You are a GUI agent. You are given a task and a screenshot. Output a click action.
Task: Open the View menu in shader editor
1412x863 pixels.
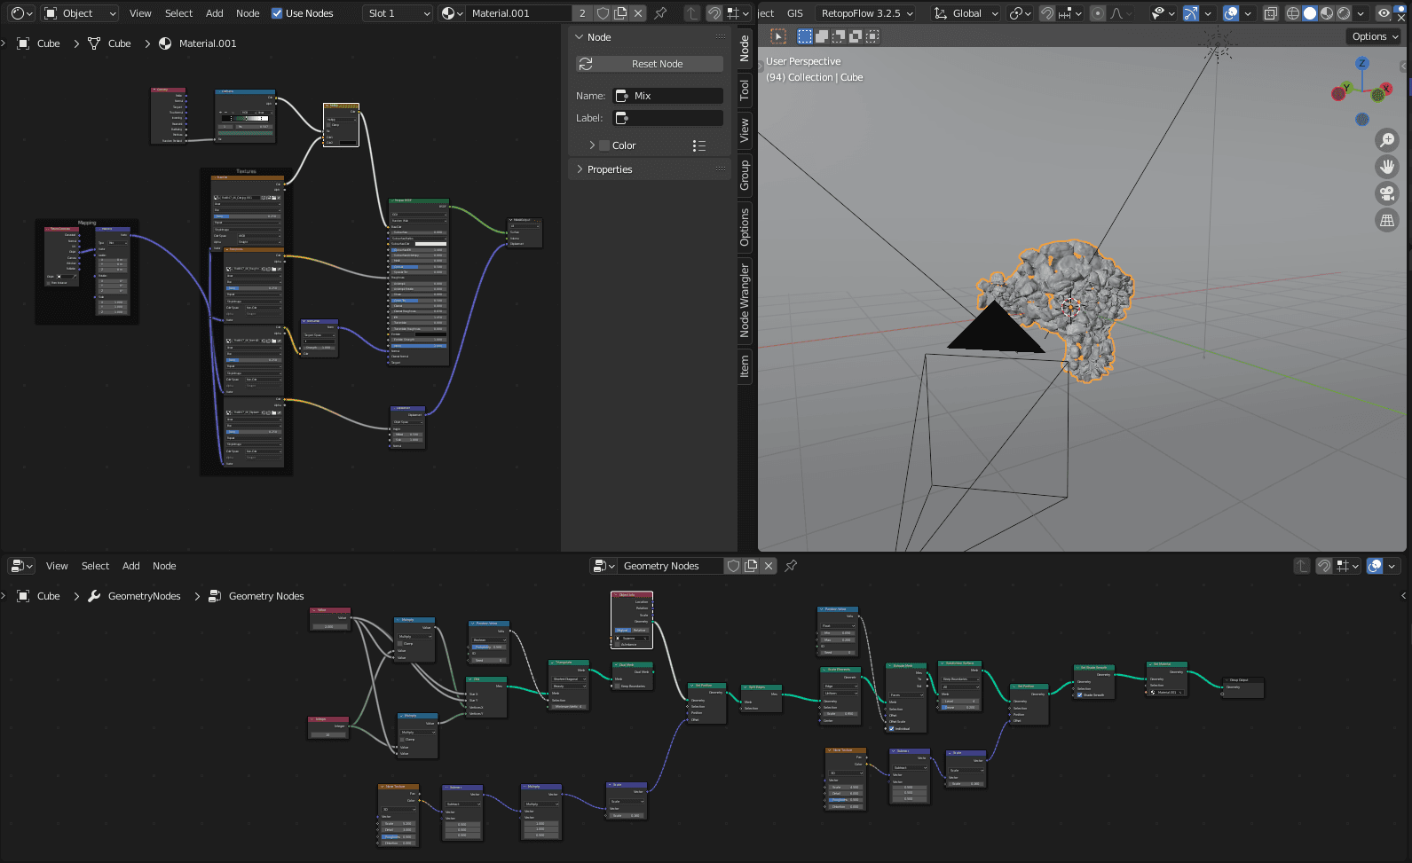(x=140, y=13)
